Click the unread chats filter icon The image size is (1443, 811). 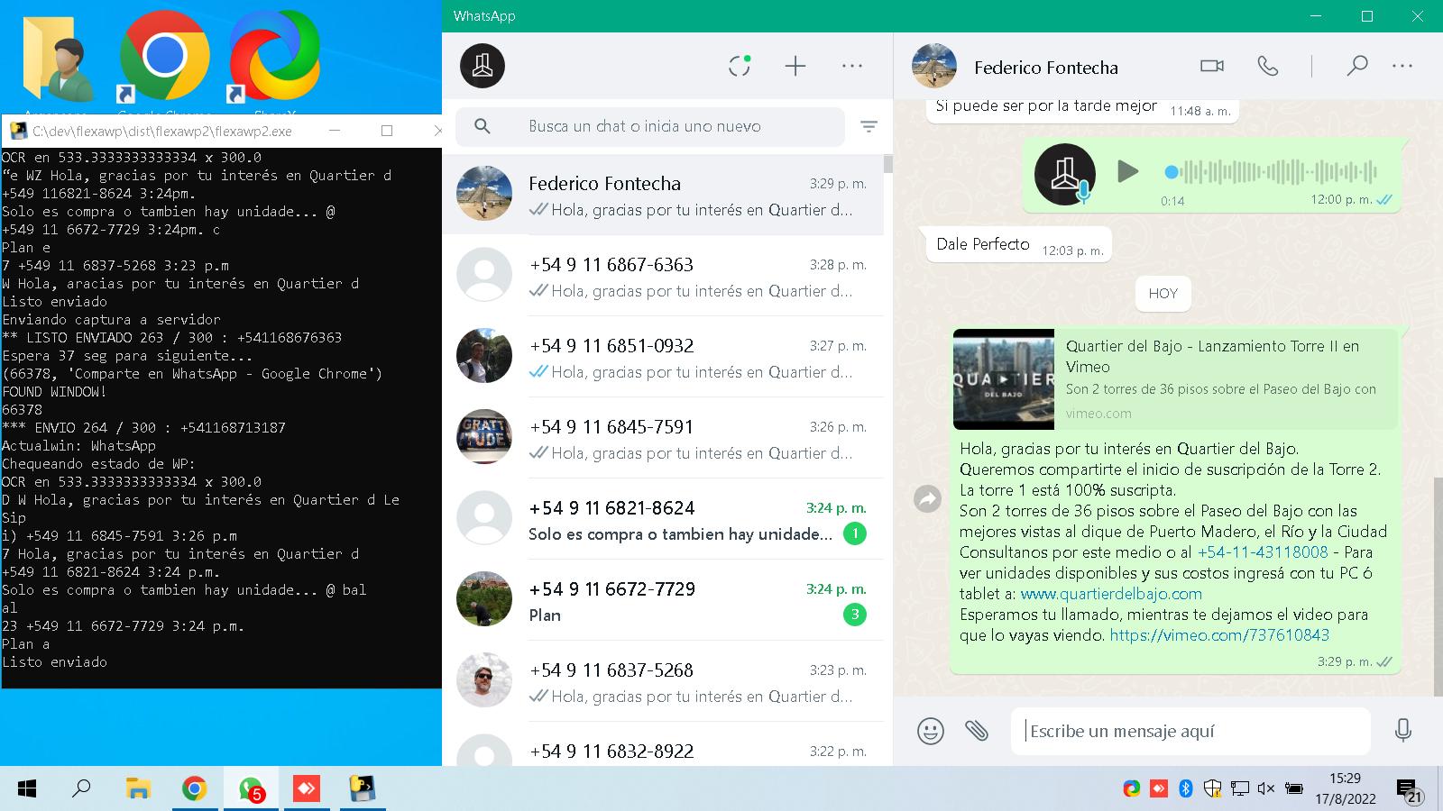tap(869, 127)
